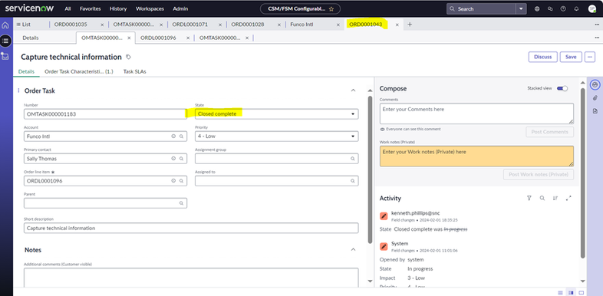Open the Home icon in left sidebar
The width and height of the screenshot is (603, 296).
(x=5, y=25)
